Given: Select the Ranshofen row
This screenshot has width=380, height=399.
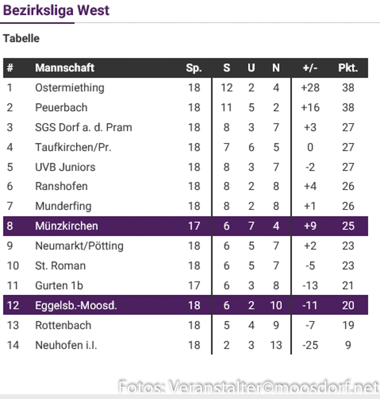Looking at the screenshot, I should [x=61, y=186].
